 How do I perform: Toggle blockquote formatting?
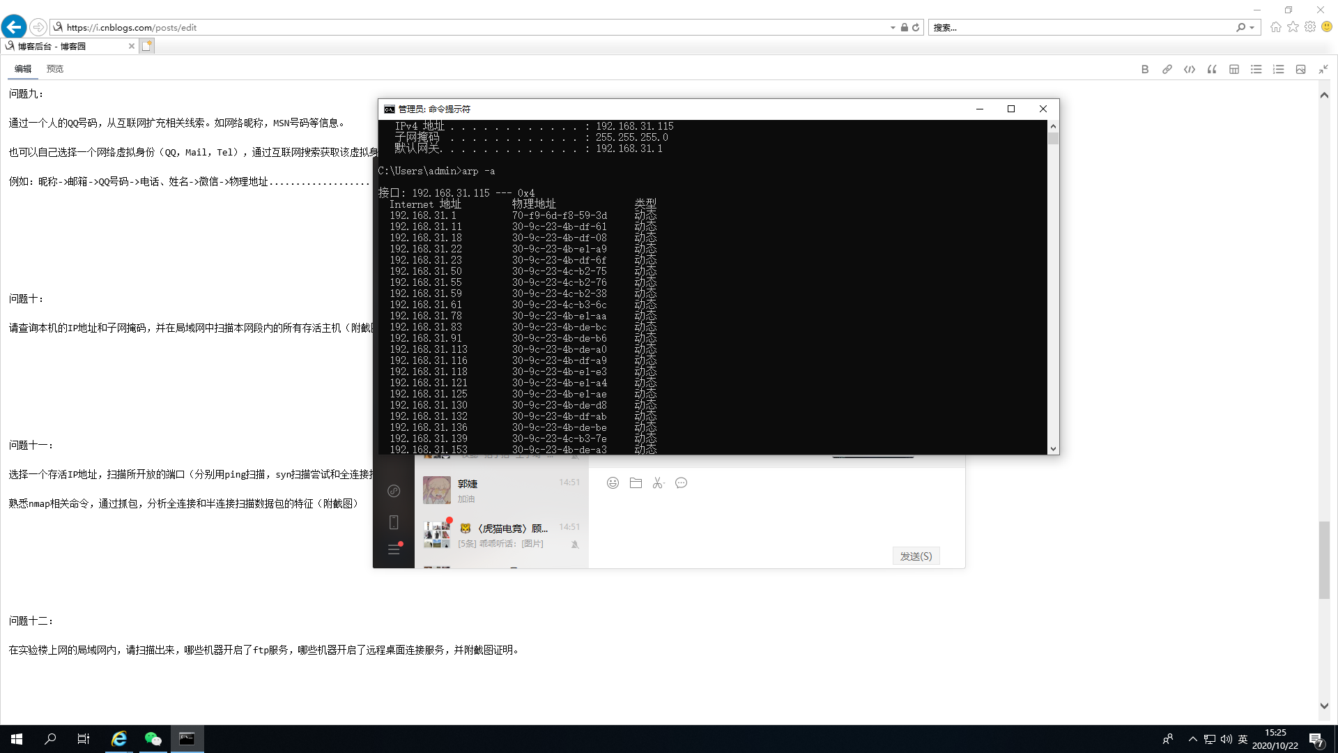[x=1212, y=69]
